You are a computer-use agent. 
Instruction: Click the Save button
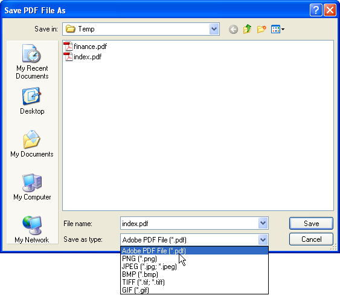pos(311,224)
